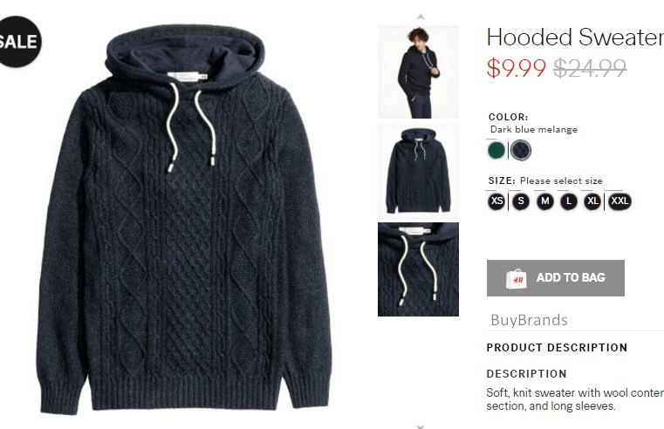
Task: Expand the Product Description section
Action: pyautogui.click(x=557, y=348)
